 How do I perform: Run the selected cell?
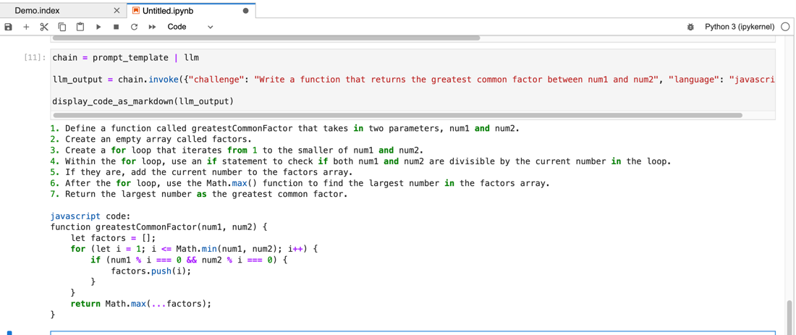click(98, 27)
